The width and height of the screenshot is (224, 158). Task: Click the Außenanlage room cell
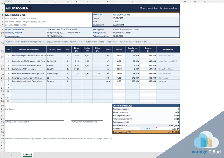55,74
